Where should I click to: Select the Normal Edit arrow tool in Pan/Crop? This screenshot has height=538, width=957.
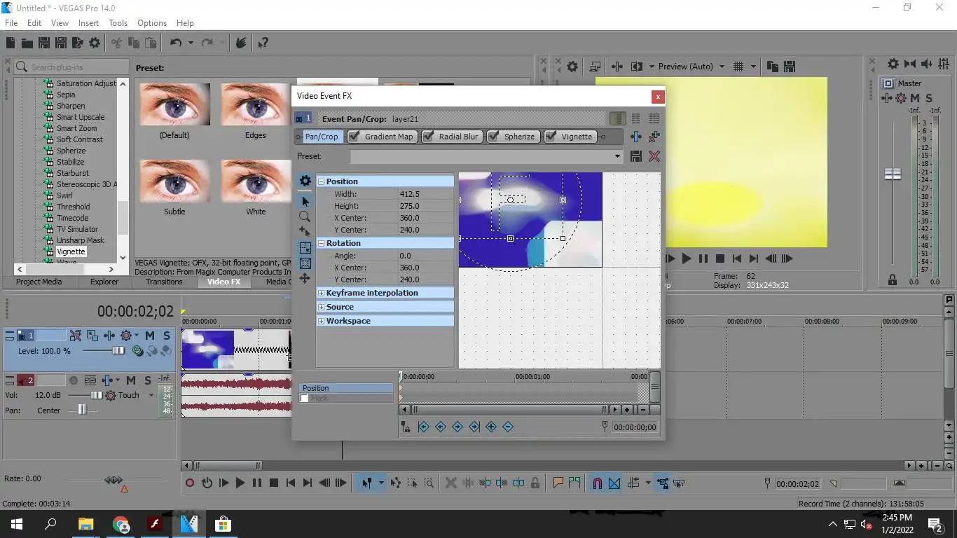point(305,202)
